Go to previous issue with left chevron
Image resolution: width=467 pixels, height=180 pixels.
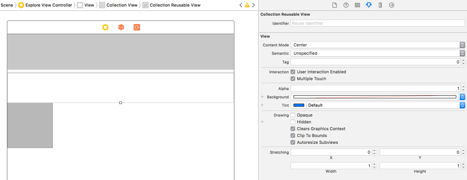coord(240,5)
